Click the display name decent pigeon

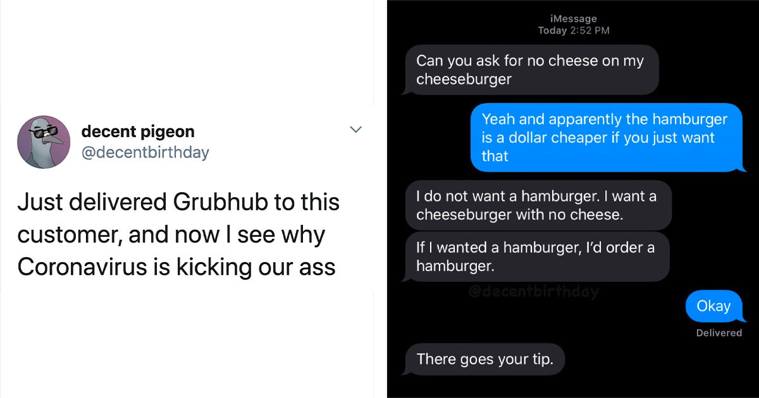(x=137, y=131)
